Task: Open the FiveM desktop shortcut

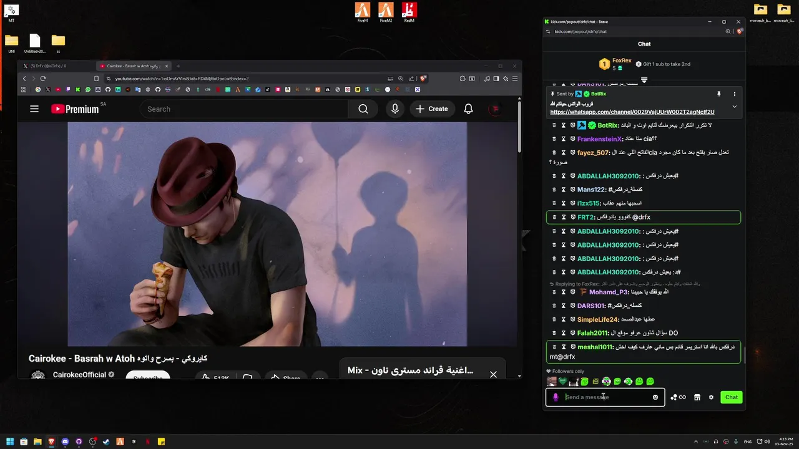Action: (363, 12)
